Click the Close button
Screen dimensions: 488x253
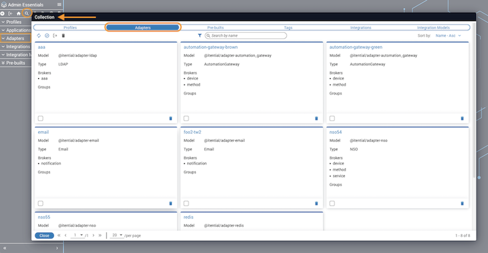coord(44,236)
